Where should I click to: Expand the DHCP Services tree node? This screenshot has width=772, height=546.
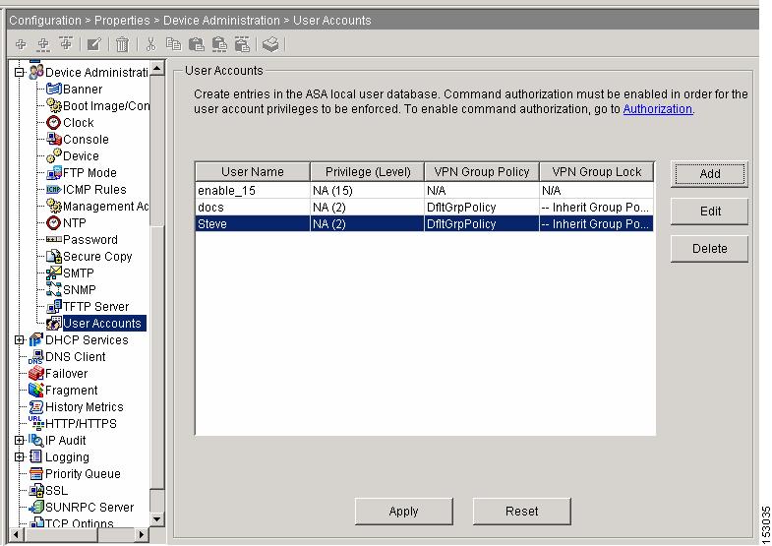coord(20,339)
